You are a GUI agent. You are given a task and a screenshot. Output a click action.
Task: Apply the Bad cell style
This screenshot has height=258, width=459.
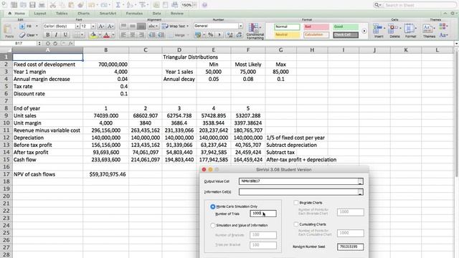point(316,27)
